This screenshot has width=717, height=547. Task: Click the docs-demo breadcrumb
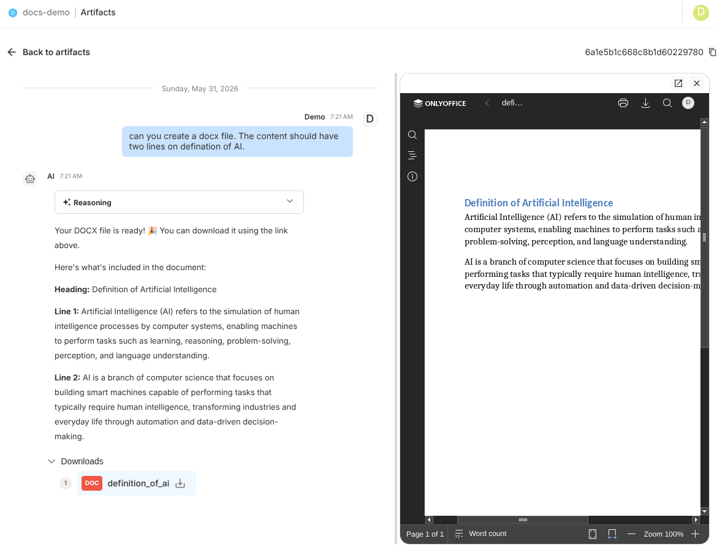tap(46, 12)
